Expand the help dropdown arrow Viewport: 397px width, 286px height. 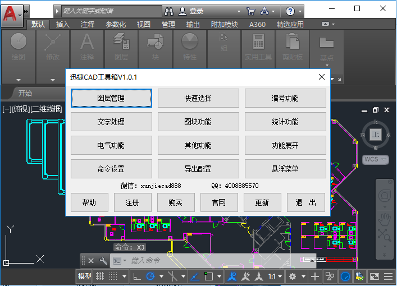pyautogui.click(x=300, y=11)
